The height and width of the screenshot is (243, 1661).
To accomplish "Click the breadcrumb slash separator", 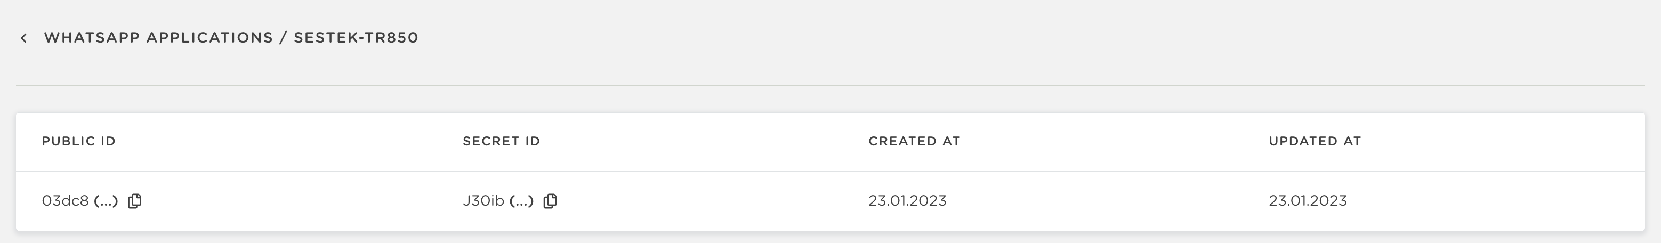I will point(283,38).
